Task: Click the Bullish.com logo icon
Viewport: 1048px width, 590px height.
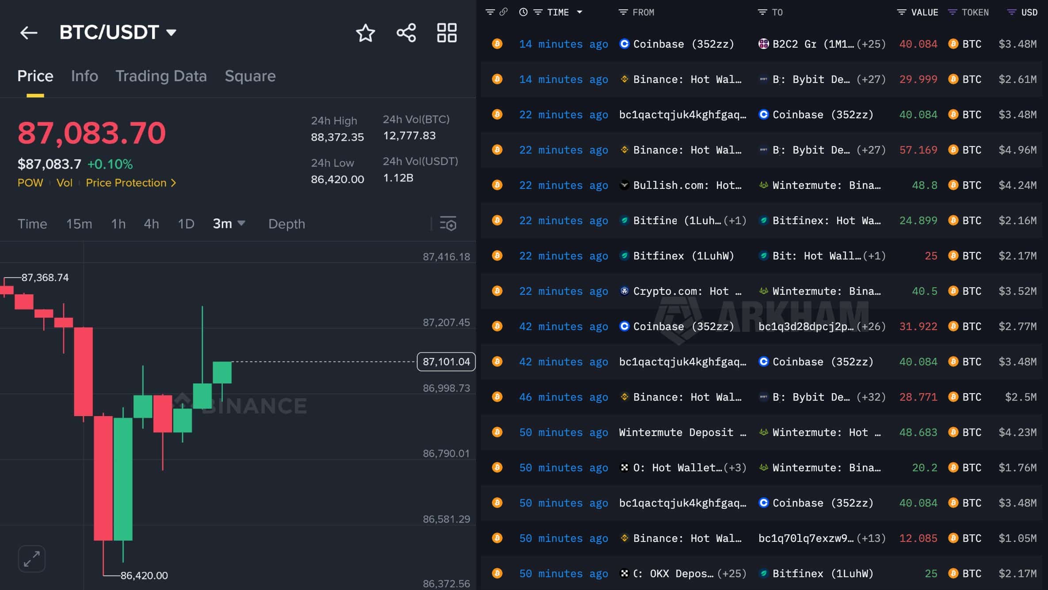Action: [x=624, y=185]
